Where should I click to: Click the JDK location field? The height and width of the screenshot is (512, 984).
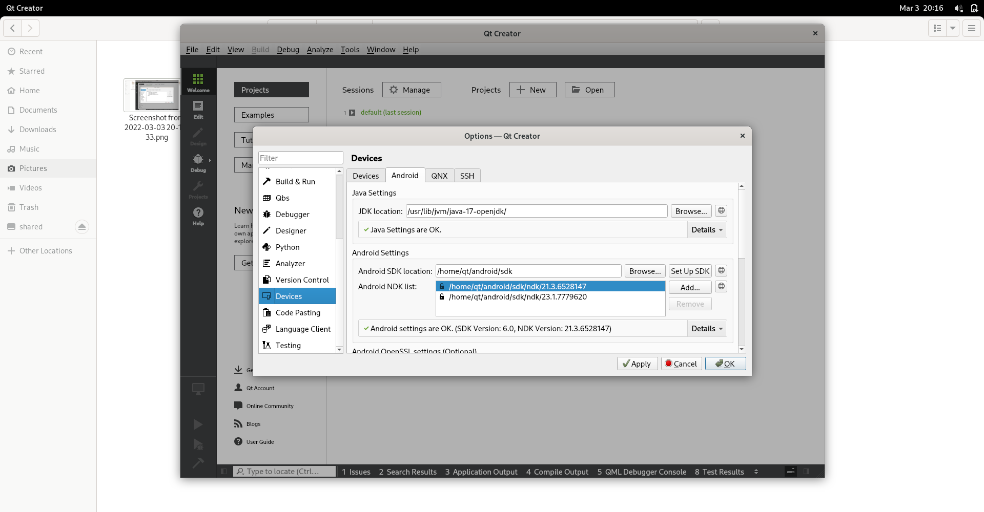pos(536,211)
